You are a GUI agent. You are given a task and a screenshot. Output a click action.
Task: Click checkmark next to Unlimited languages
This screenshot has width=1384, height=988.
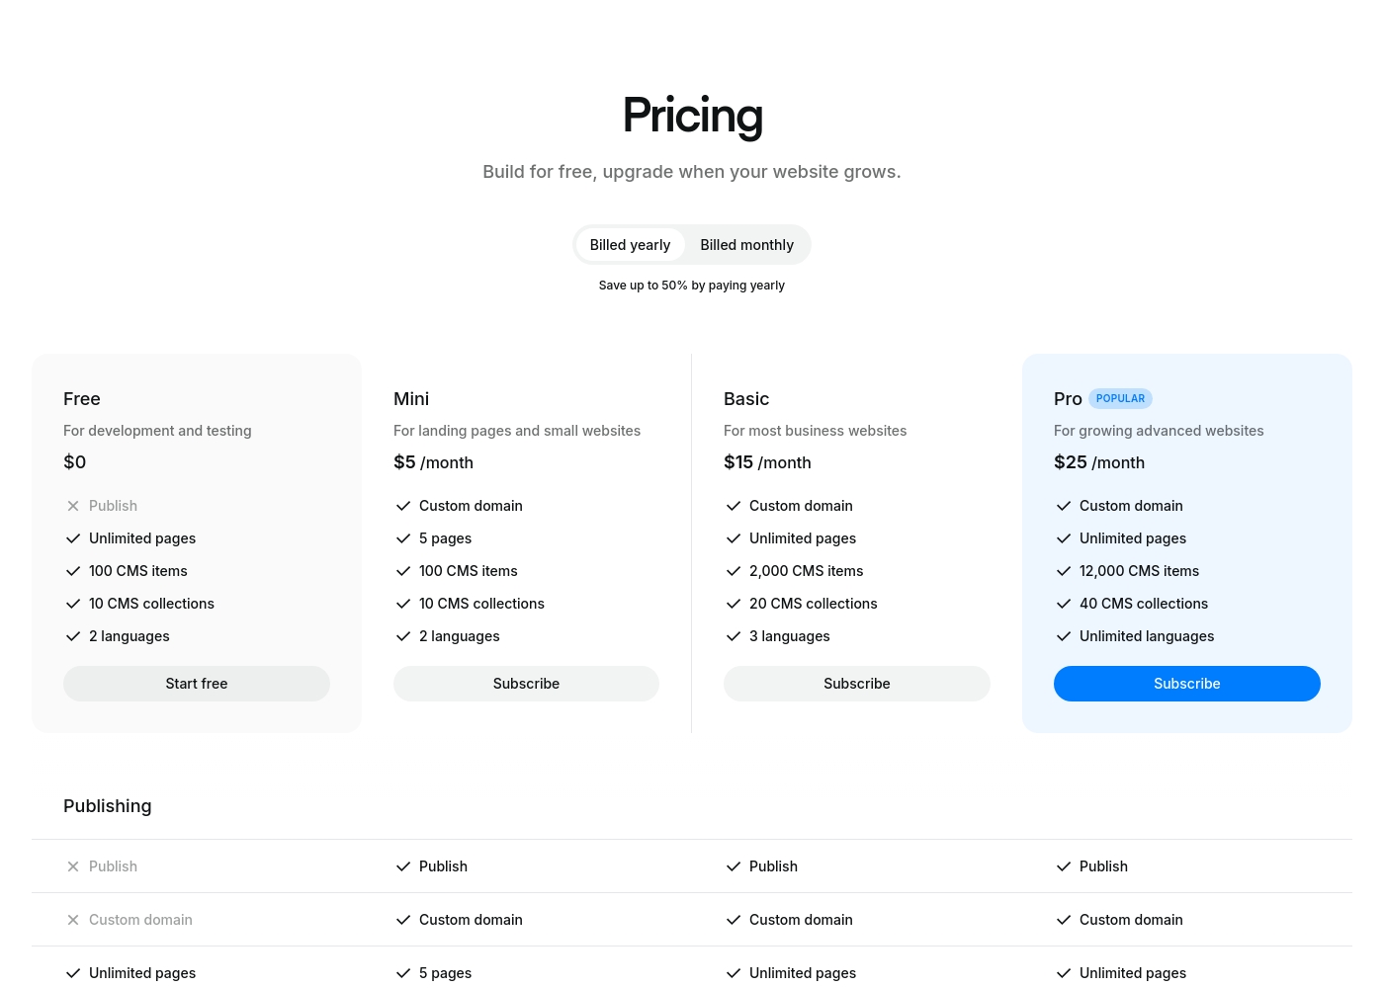pyautogui.click(x=1064, y=636)
